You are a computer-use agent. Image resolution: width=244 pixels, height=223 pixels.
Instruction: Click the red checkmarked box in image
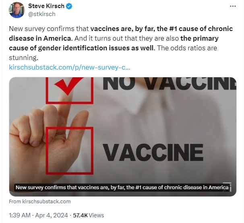[70, 91]
